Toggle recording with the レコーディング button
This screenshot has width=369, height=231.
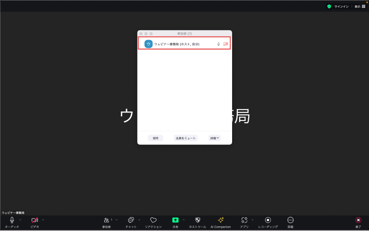[x=268, y=220]
